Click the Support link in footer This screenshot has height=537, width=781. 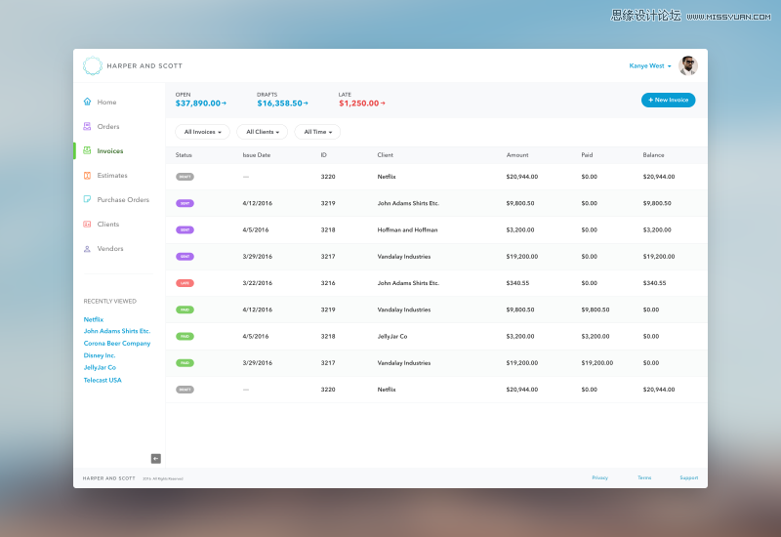(688, 477)
